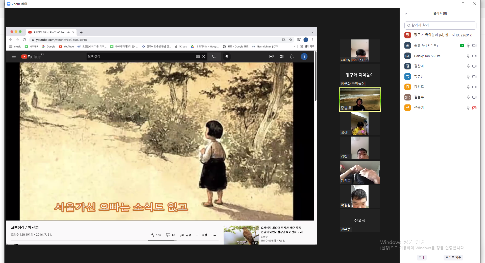This screenshot has height=263, width=485.
Task: Toggle microphone icon for 박정환
Action: point(468,77)
